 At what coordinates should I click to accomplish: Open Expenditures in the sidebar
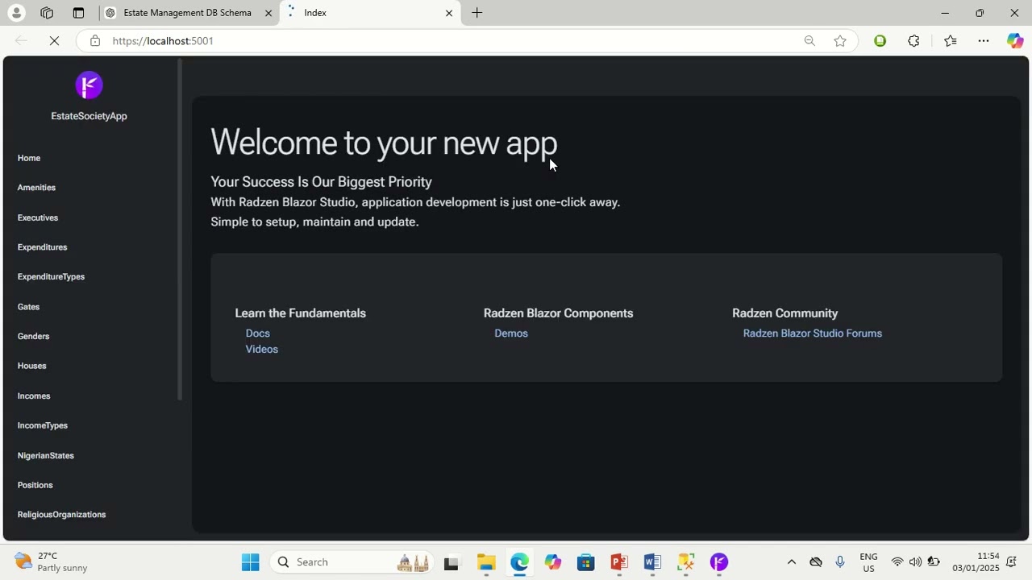(42, 247)
